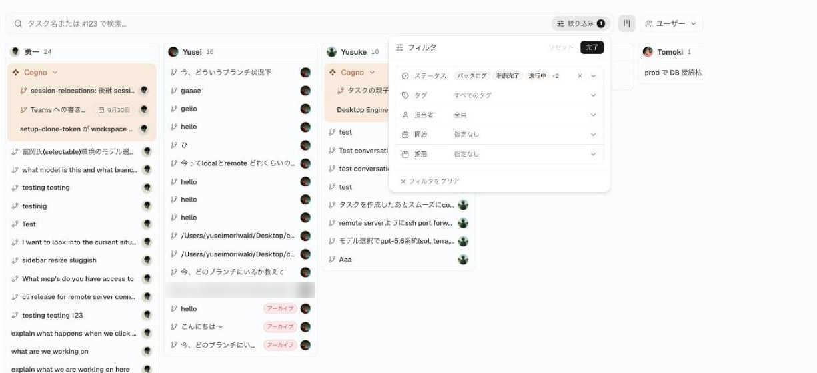
Task: Click フィルタをクリア at panel bottom
Action: [430, 181]
